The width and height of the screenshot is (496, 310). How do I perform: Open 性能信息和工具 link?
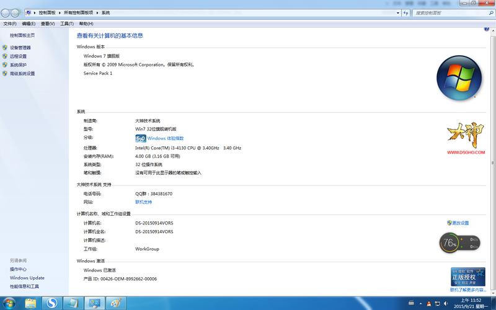(24, 286)
